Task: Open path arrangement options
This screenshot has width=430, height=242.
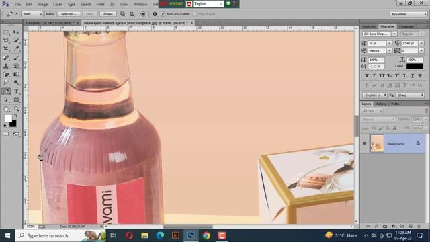Action: pos(142,14)
